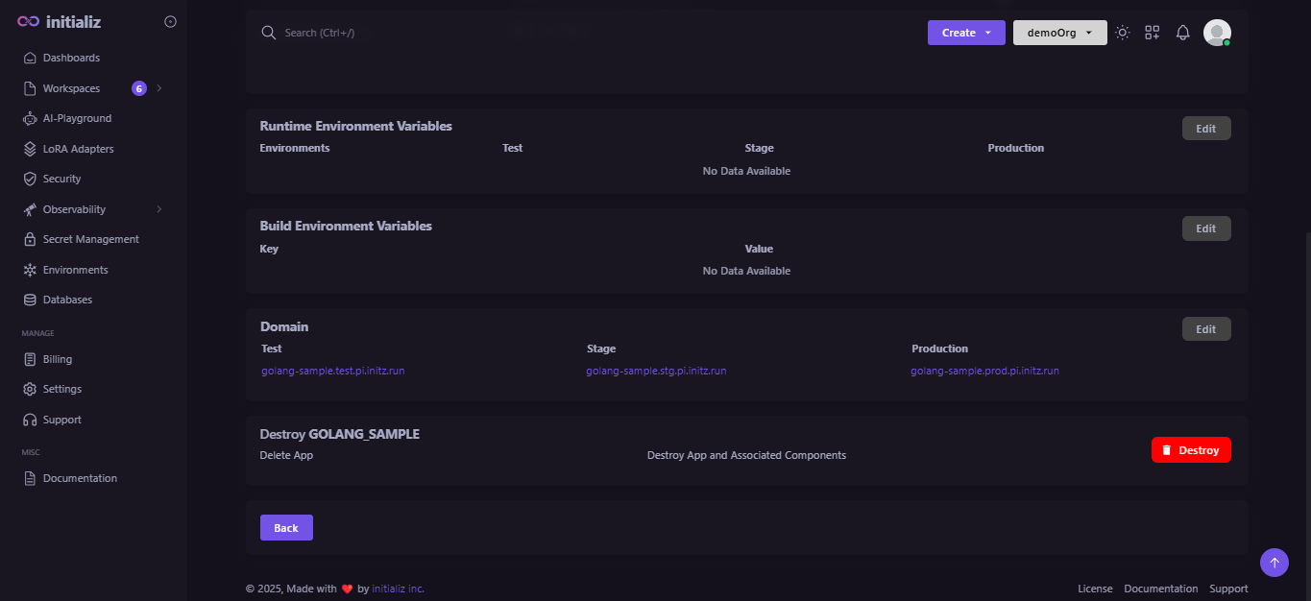Edit the Runtime Environment Variables section
Screen dimensions: 1311x601
pyautogui.click(x=1206, y=129)
